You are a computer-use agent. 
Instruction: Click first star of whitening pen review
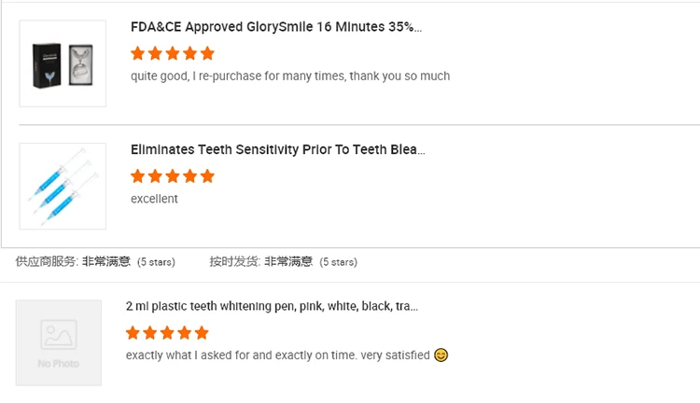tap(133, 332)
